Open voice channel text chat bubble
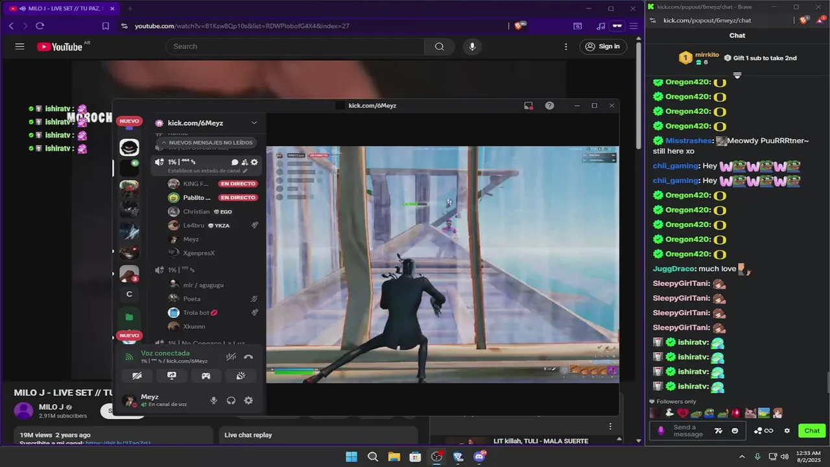 (x=235, y=162)
